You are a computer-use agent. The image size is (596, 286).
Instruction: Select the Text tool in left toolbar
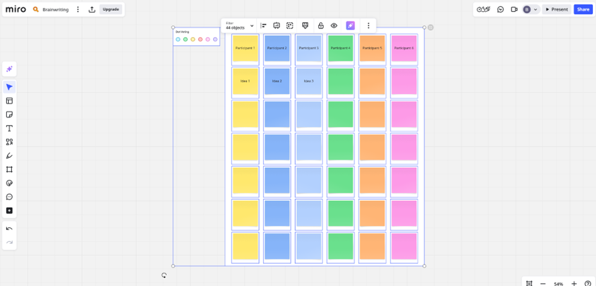[9, 128]
